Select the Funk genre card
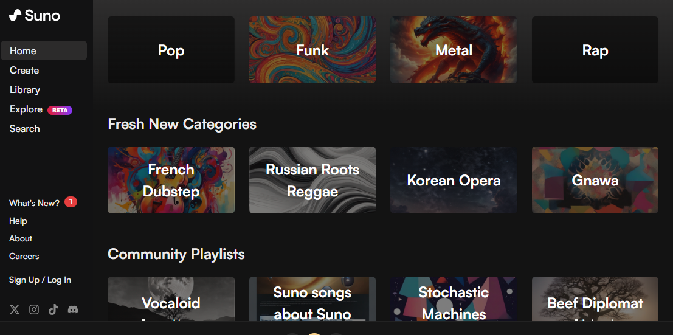Screen dimensions: 673x335 (x=312, y=50)
